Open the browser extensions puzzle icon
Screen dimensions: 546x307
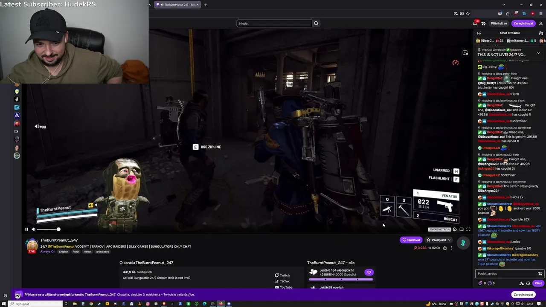(508, 14)
